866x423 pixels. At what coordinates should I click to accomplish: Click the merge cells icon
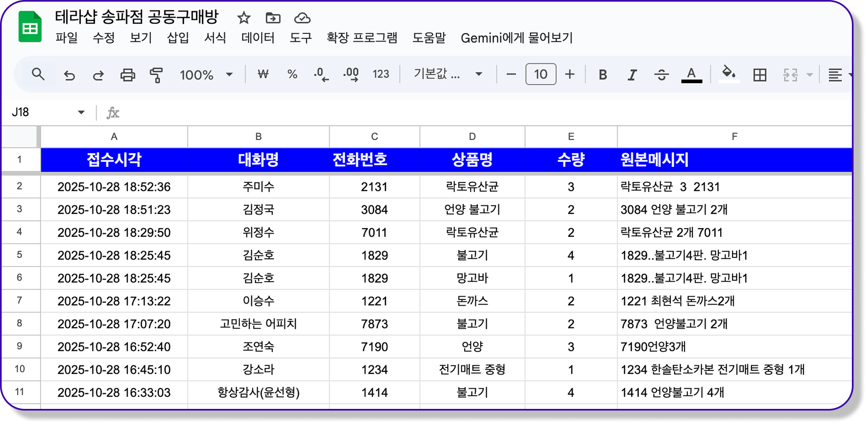pos(791,75)
